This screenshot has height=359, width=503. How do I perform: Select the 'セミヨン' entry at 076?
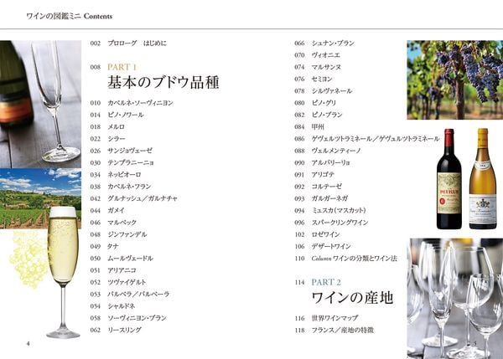point(314,79)
